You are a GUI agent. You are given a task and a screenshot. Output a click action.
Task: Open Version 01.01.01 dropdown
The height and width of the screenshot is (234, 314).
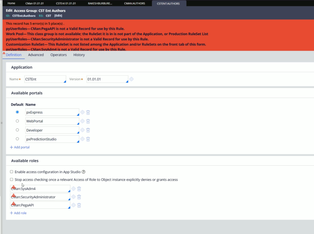click(x=127, y=81)
